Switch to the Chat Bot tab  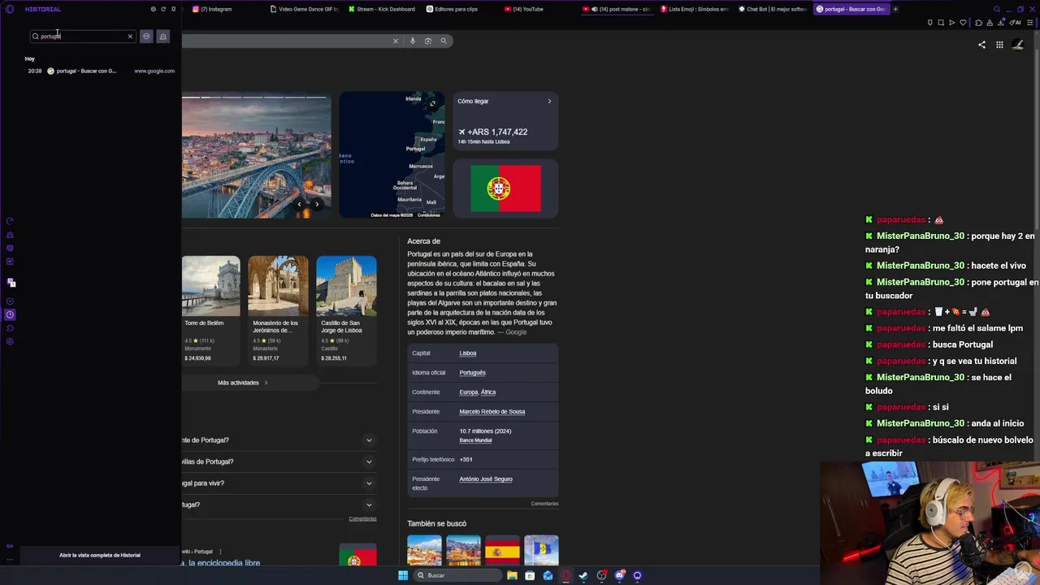pos(773,9)
